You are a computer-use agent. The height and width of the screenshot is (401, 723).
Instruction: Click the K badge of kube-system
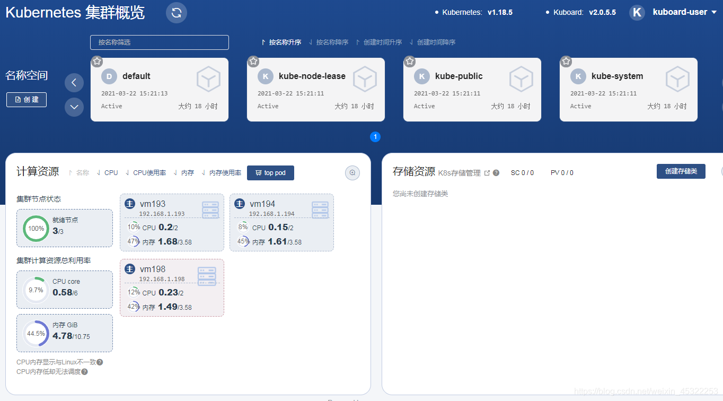point(578,76)
